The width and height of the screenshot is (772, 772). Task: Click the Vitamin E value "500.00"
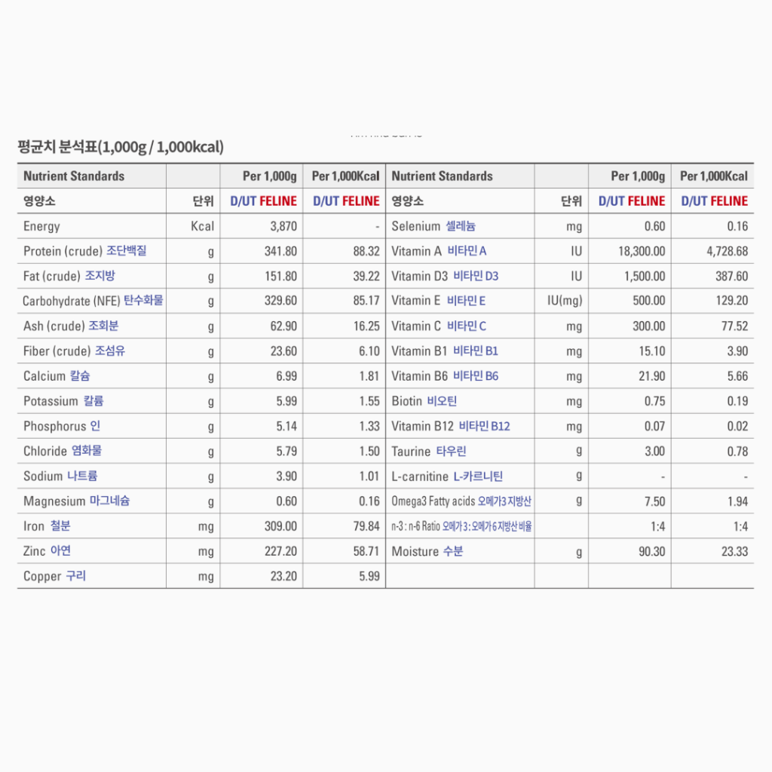click(x=649, y=301)
